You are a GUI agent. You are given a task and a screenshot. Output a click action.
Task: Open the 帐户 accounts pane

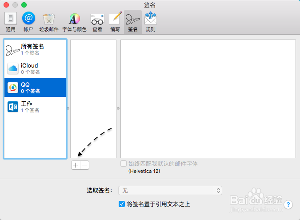tap(28, 22)
